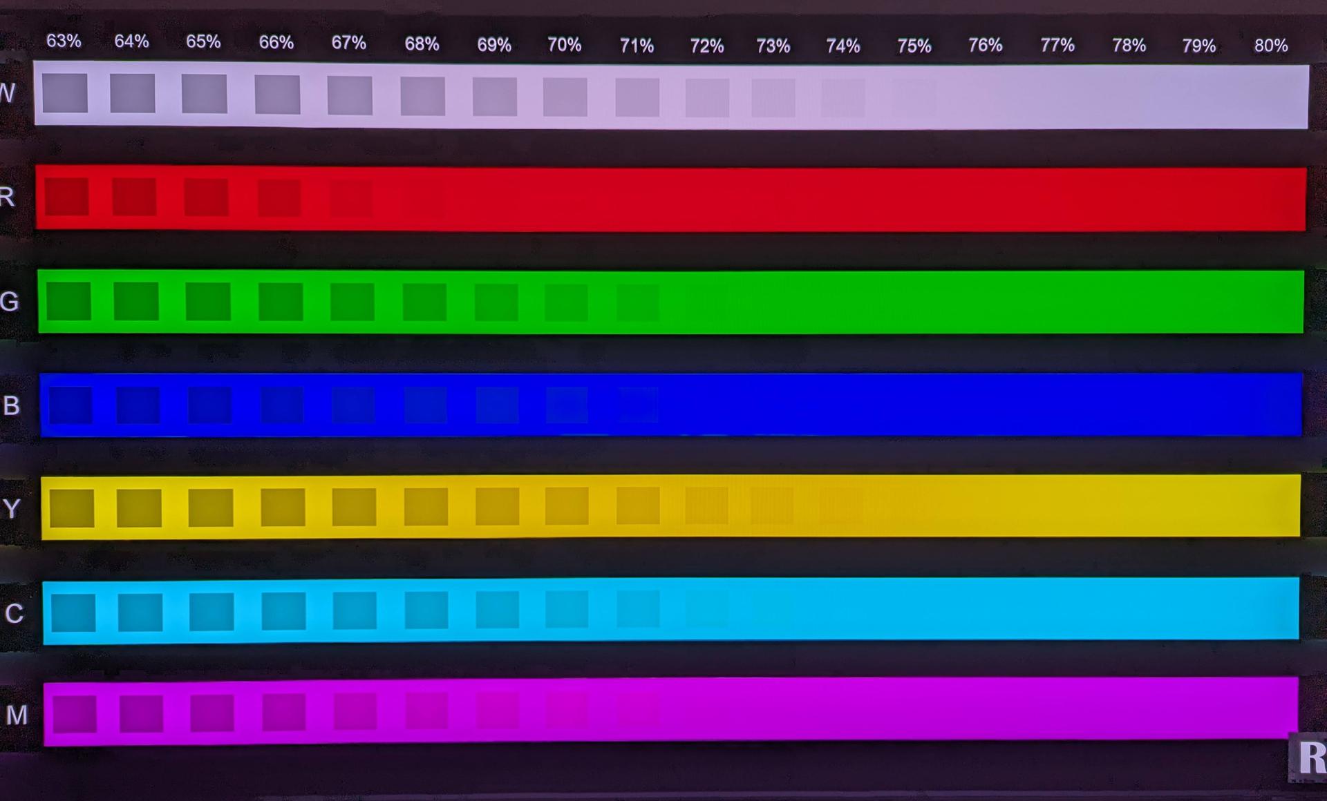
Task: Click the 65% square in green bar
Action: [x=208, y=301]
